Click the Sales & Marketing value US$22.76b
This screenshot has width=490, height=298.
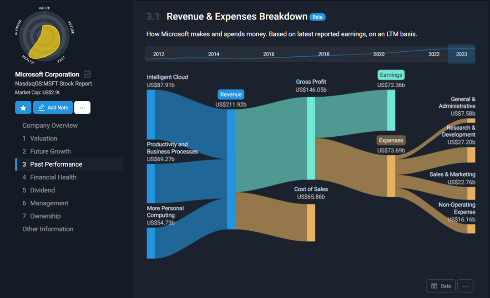pos(461,182)
